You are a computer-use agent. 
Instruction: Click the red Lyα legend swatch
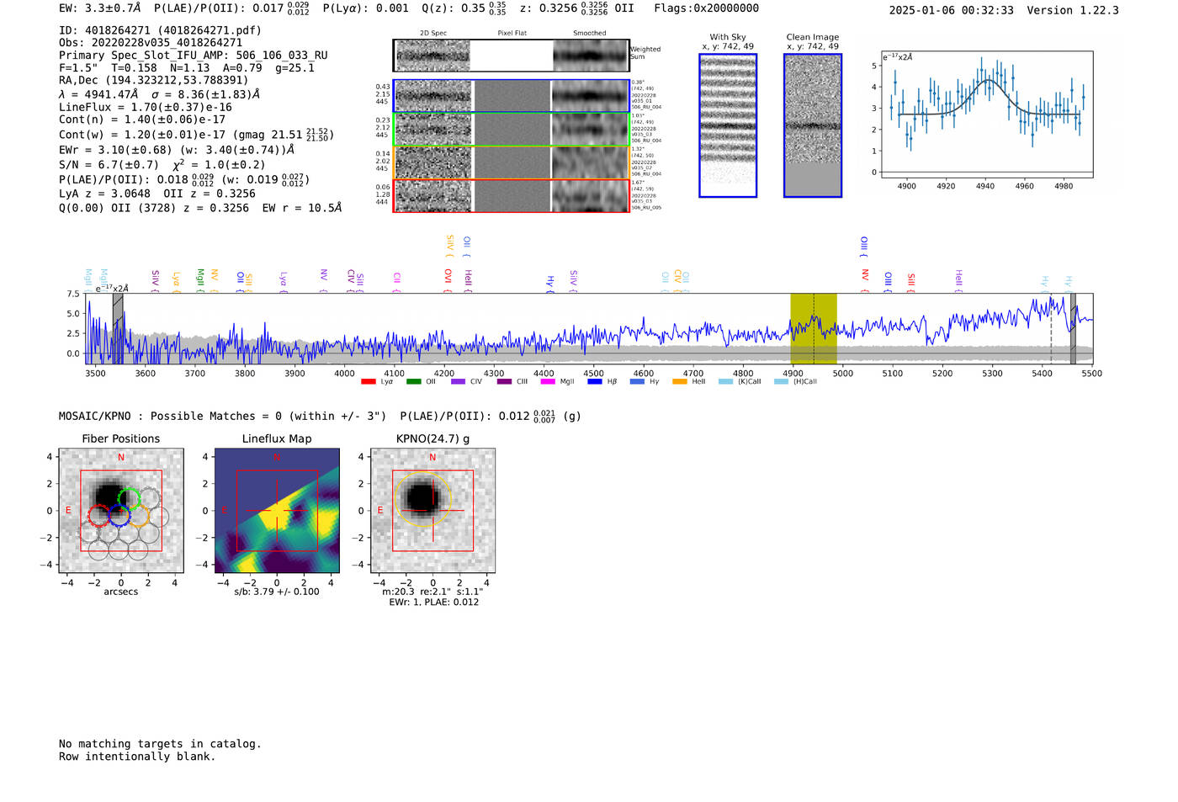368,381
